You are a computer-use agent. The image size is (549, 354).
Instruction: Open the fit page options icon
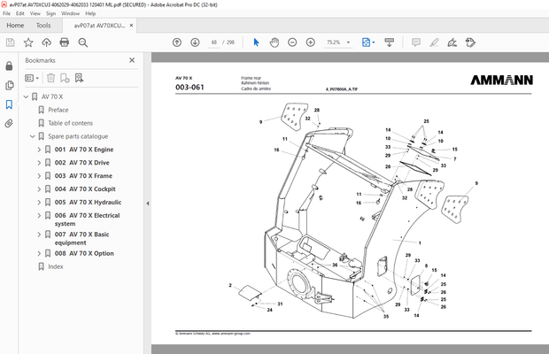click(x=368, y=42)
